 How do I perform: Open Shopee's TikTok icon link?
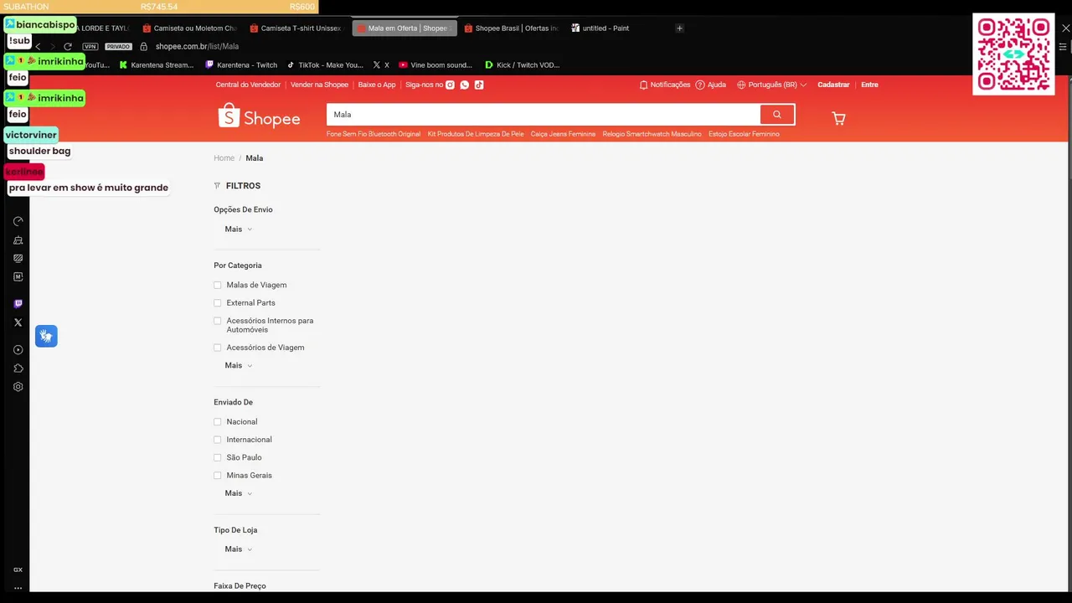(479, 85)
